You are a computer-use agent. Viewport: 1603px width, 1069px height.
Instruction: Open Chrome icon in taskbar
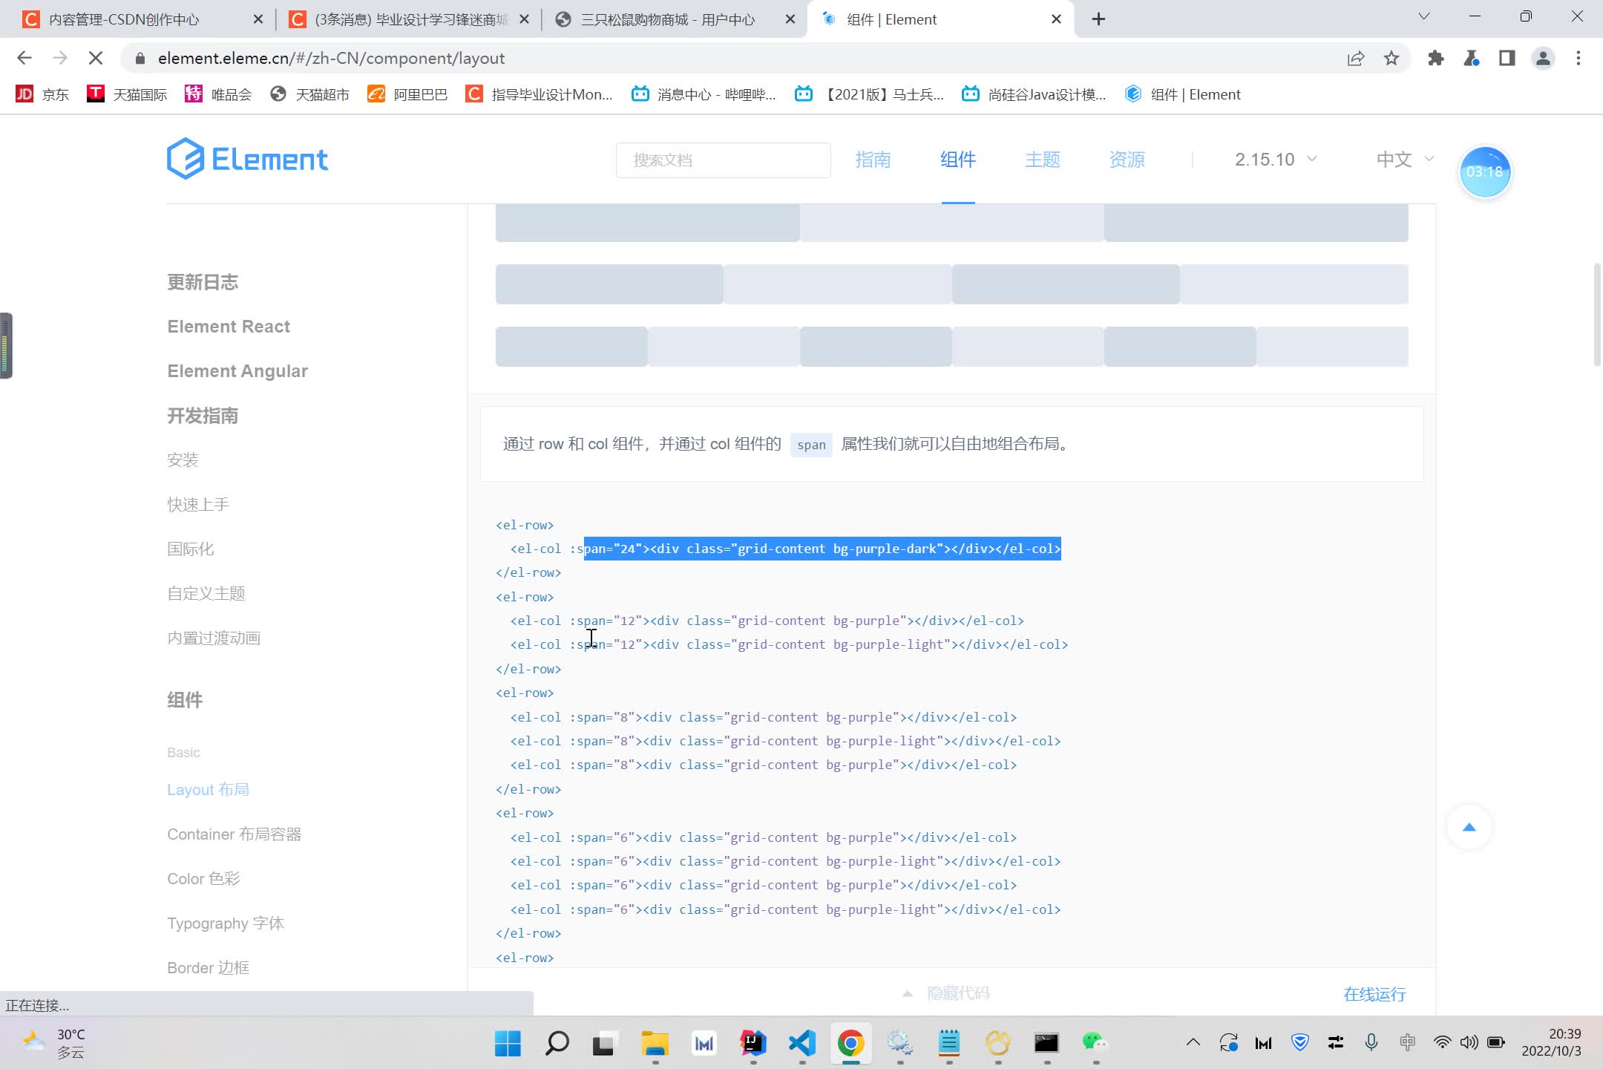(850, 1043)
